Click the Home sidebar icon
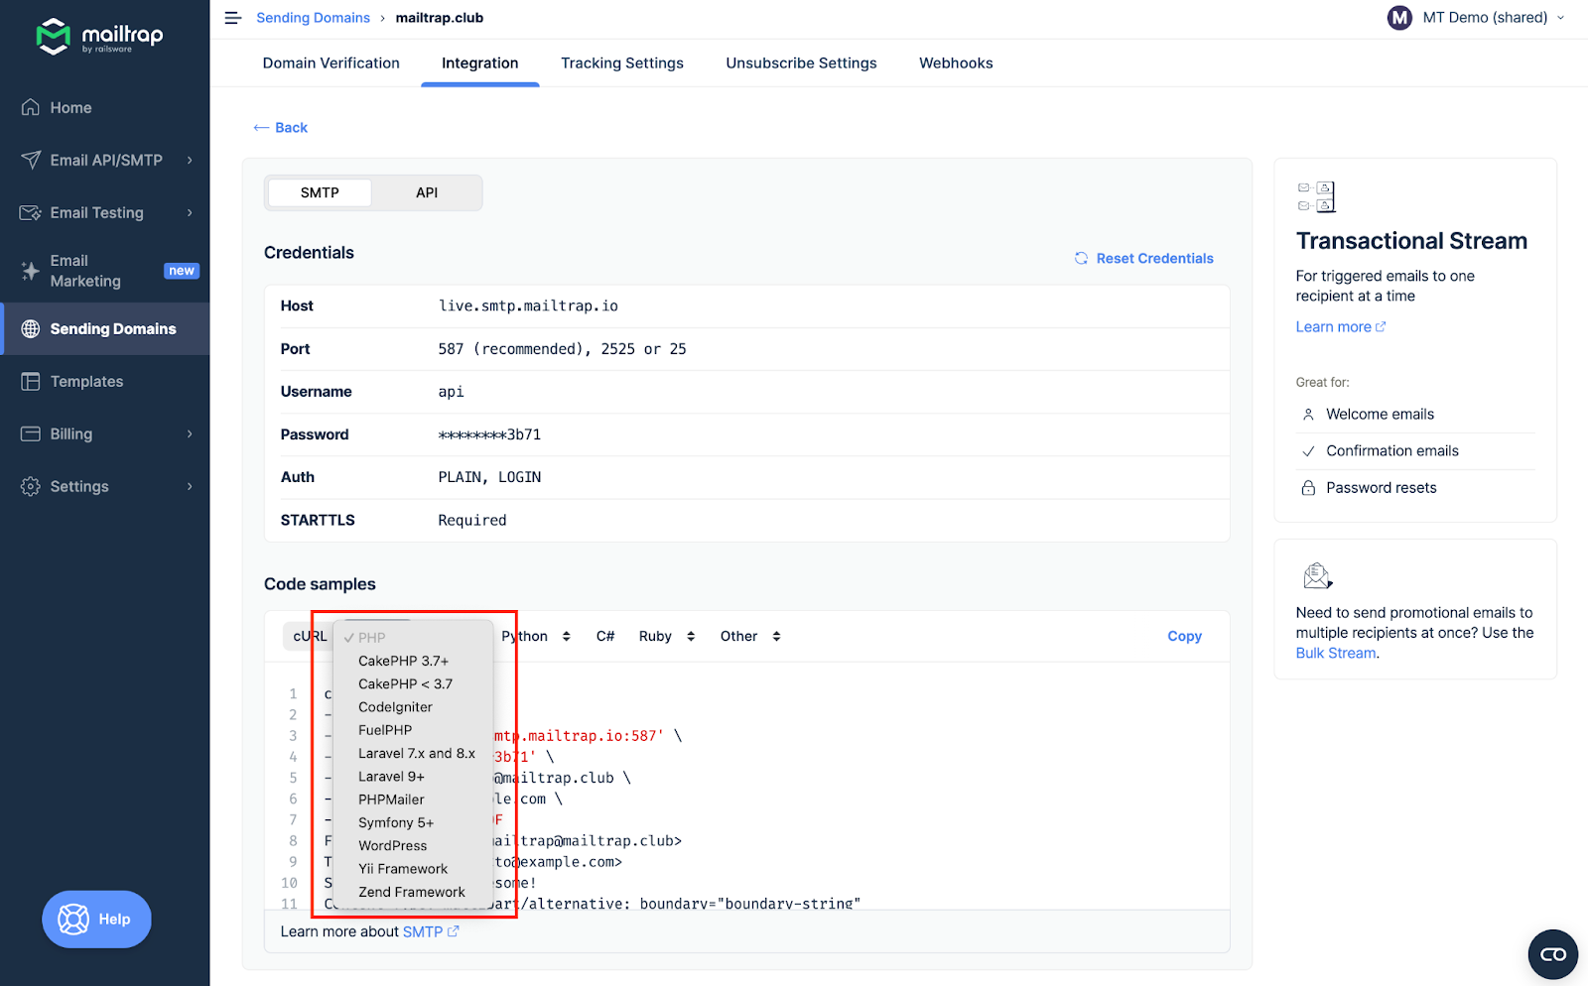The width and height of the screenshot is (1588, 986). point(31,107)
